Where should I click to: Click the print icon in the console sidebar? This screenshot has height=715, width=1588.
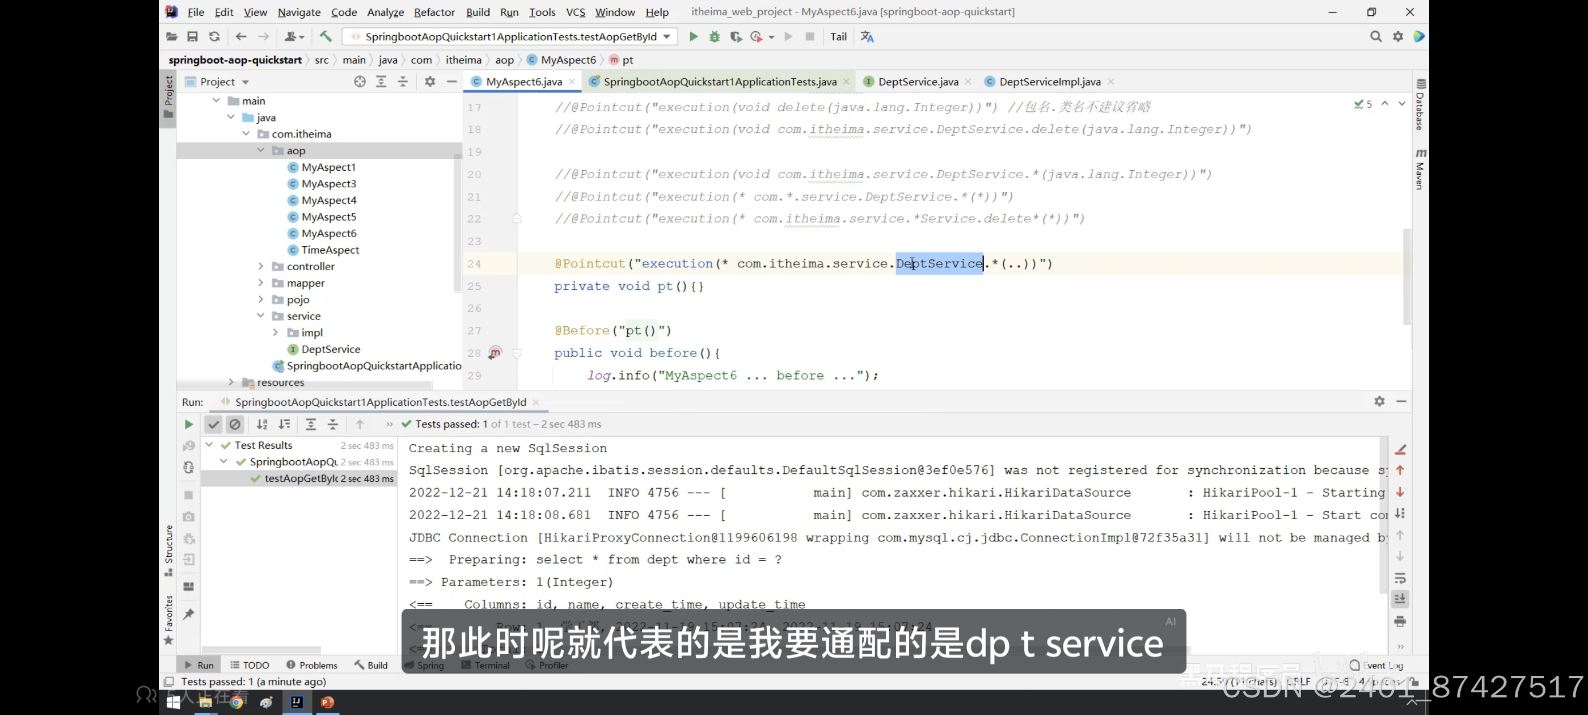1400,621
